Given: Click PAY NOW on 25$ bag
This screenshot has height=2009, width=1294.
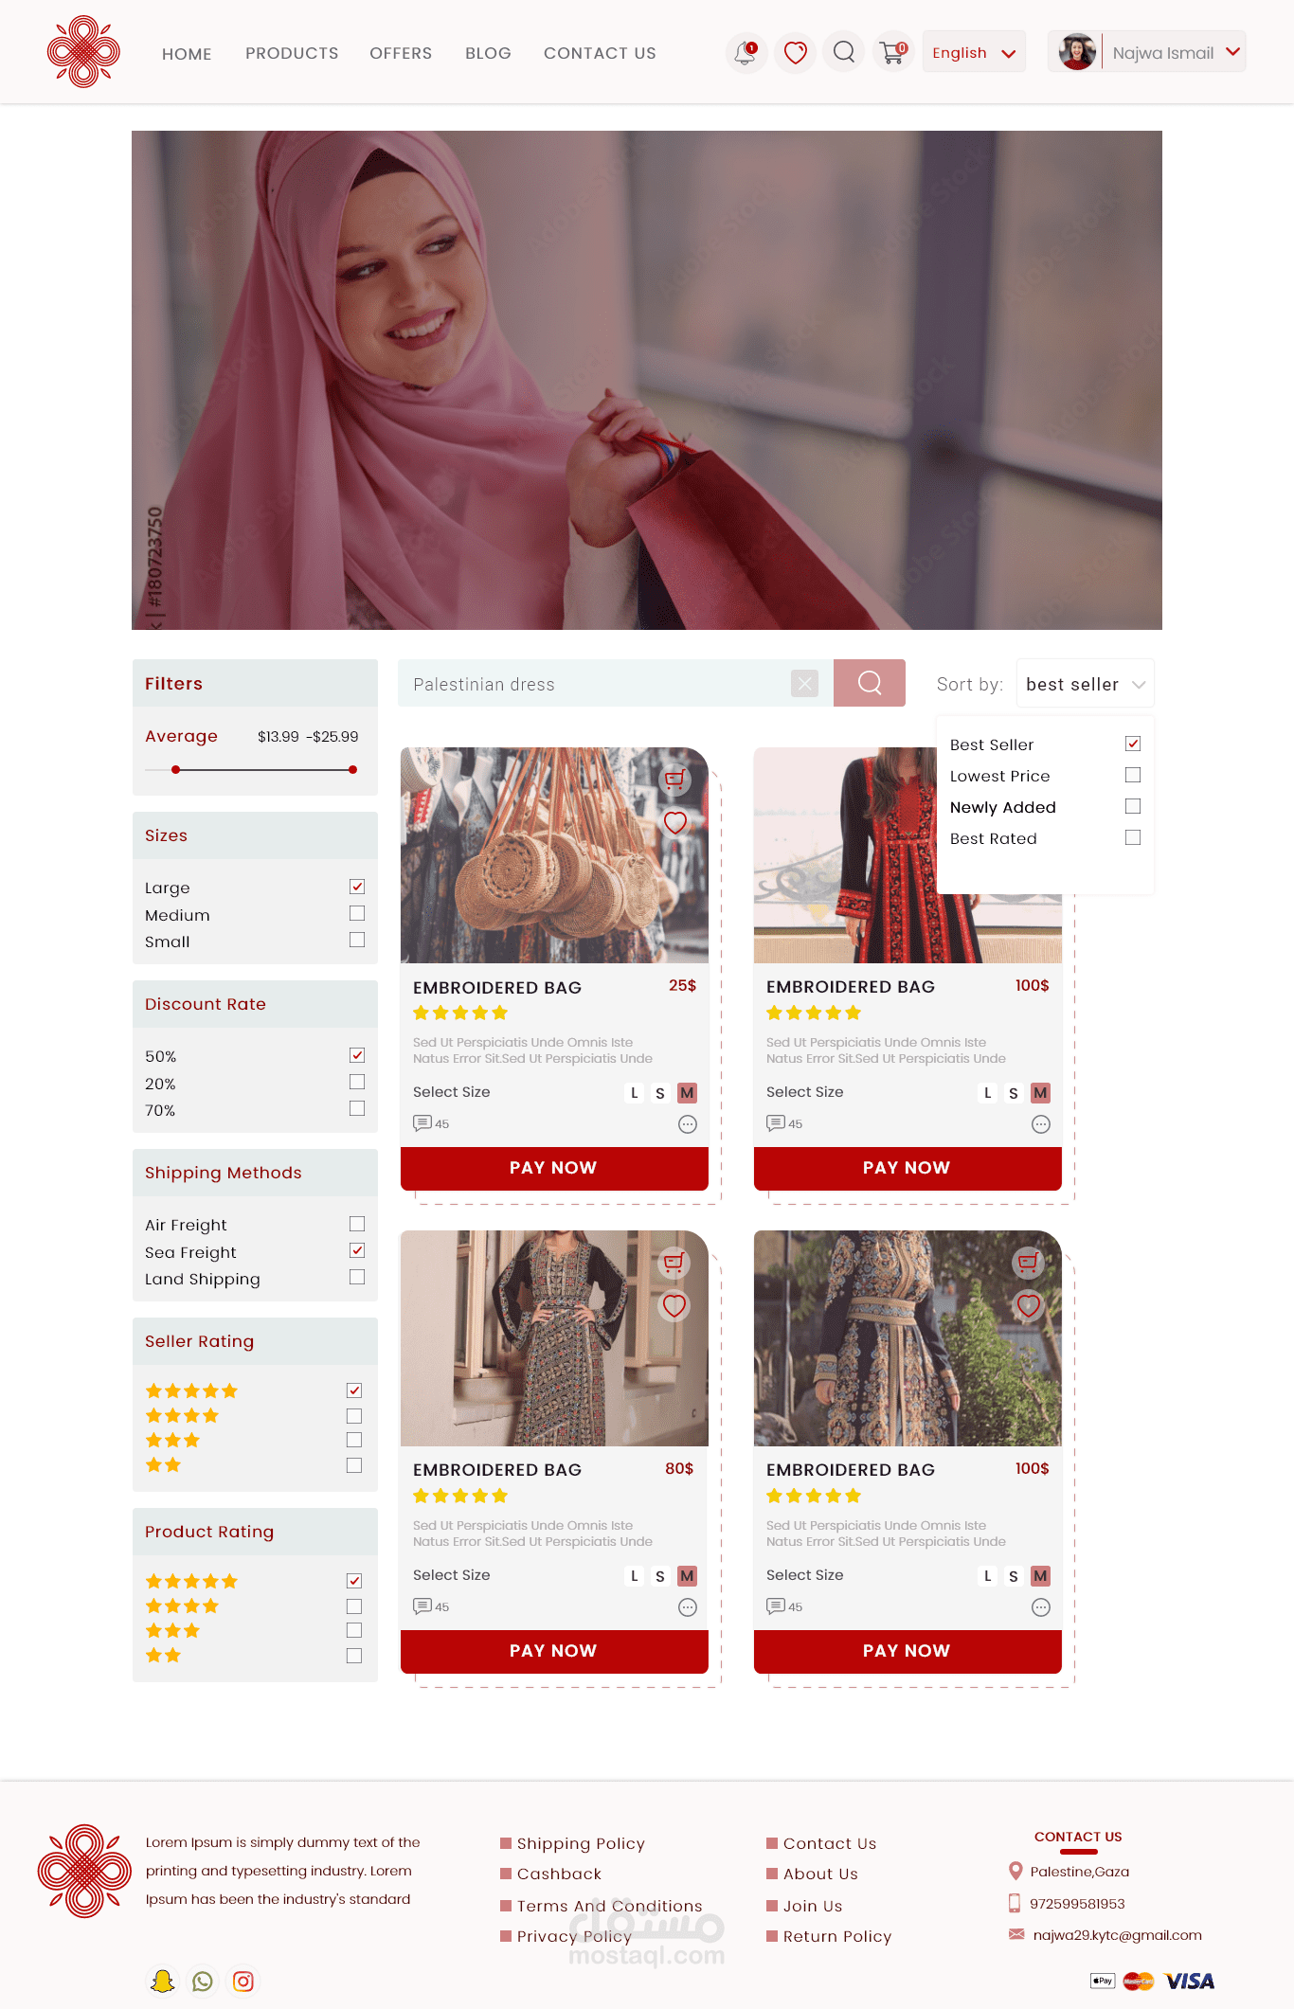Looking at the screenshot, I should (554, 1168).
